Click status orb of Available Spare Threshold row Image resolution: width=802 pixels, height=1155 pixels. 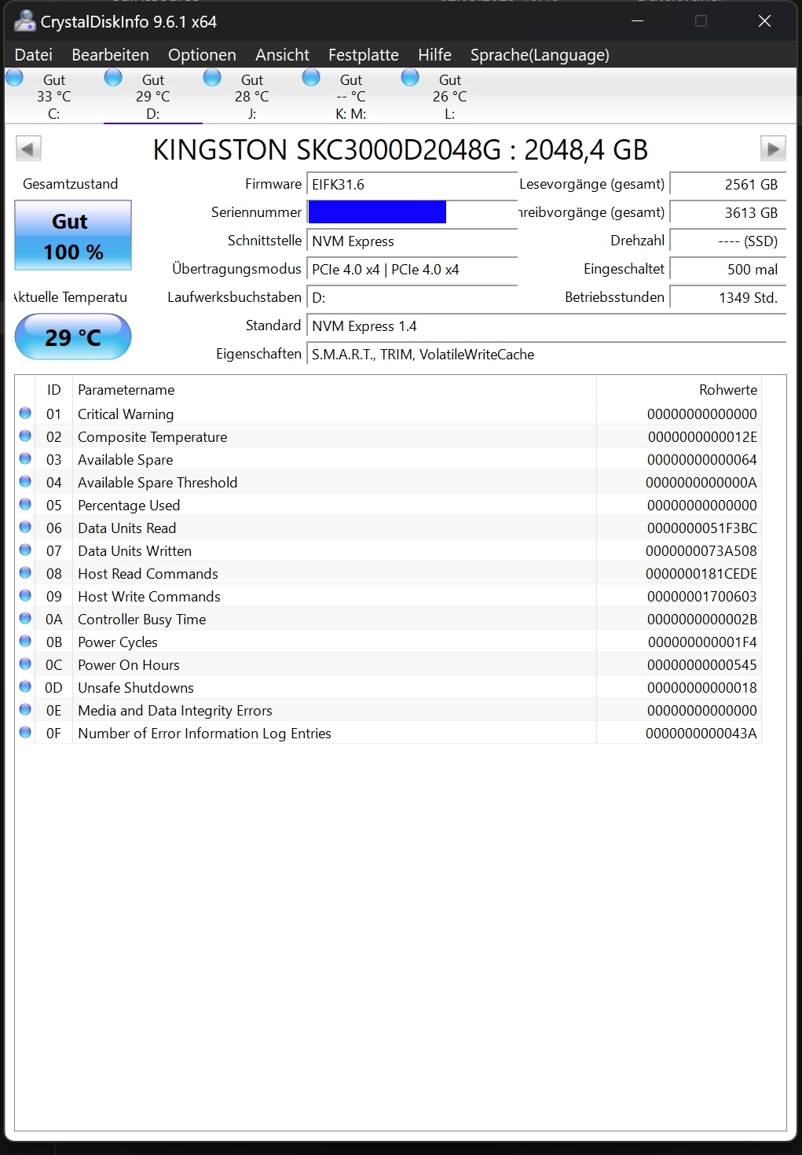(x=25, y=481)
